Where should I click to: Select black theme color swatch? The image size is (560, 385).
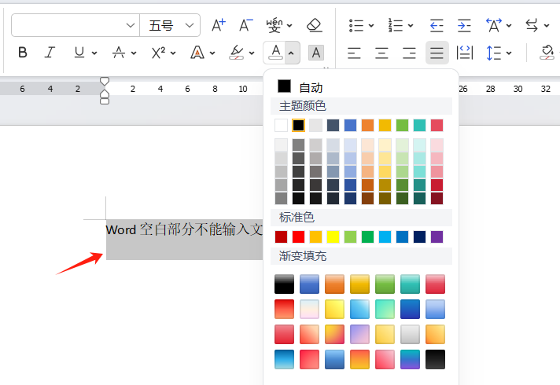(x=298, y=125)
